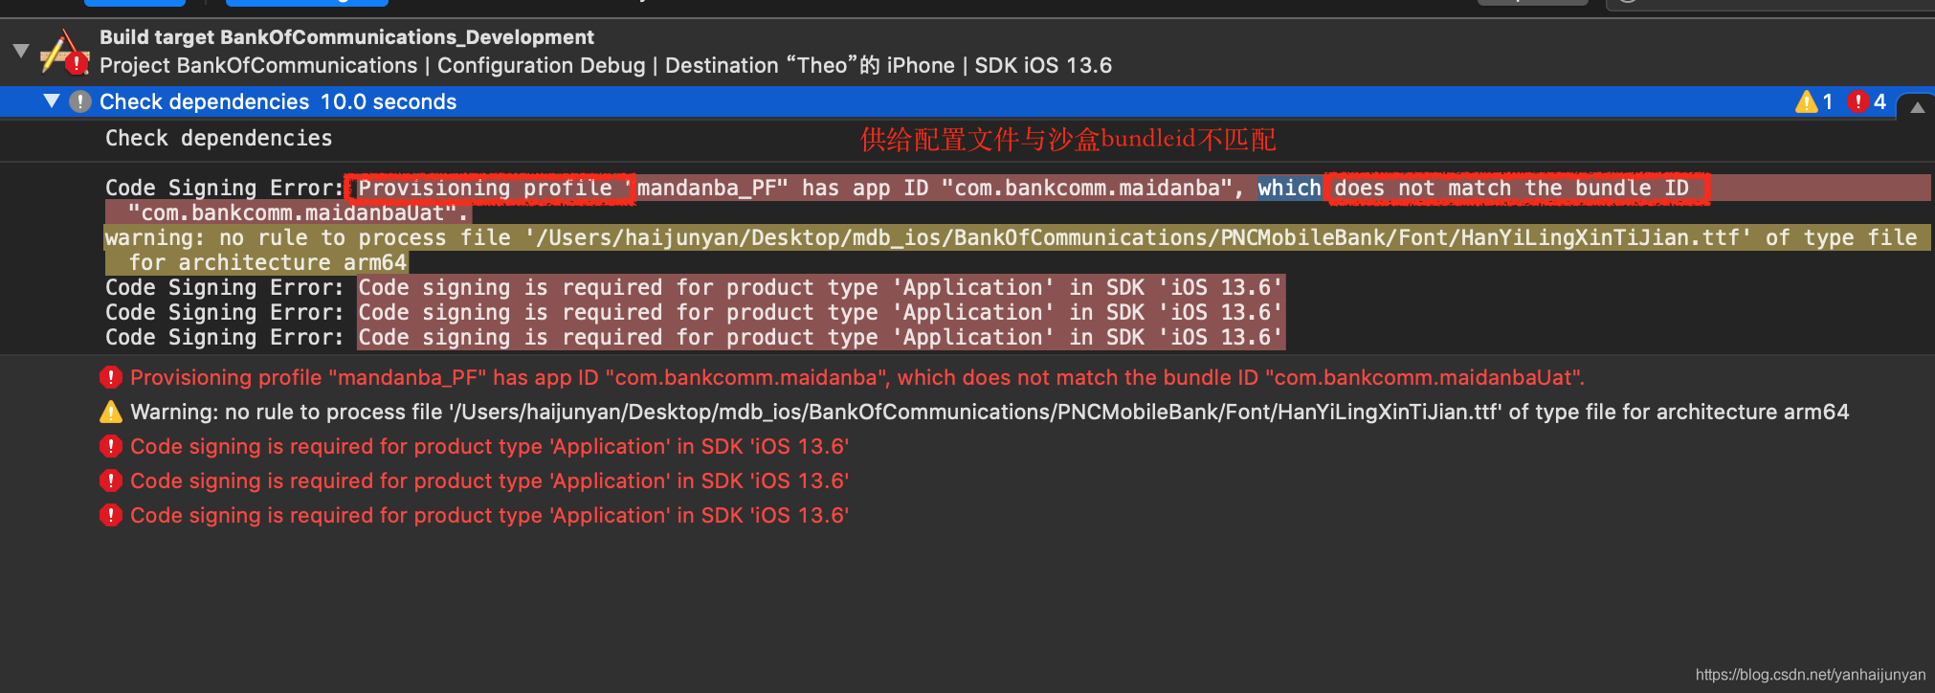The image size is (1935, 693).
Task: Click the error icon of first Code signing issue
Action: click(111, 446)
